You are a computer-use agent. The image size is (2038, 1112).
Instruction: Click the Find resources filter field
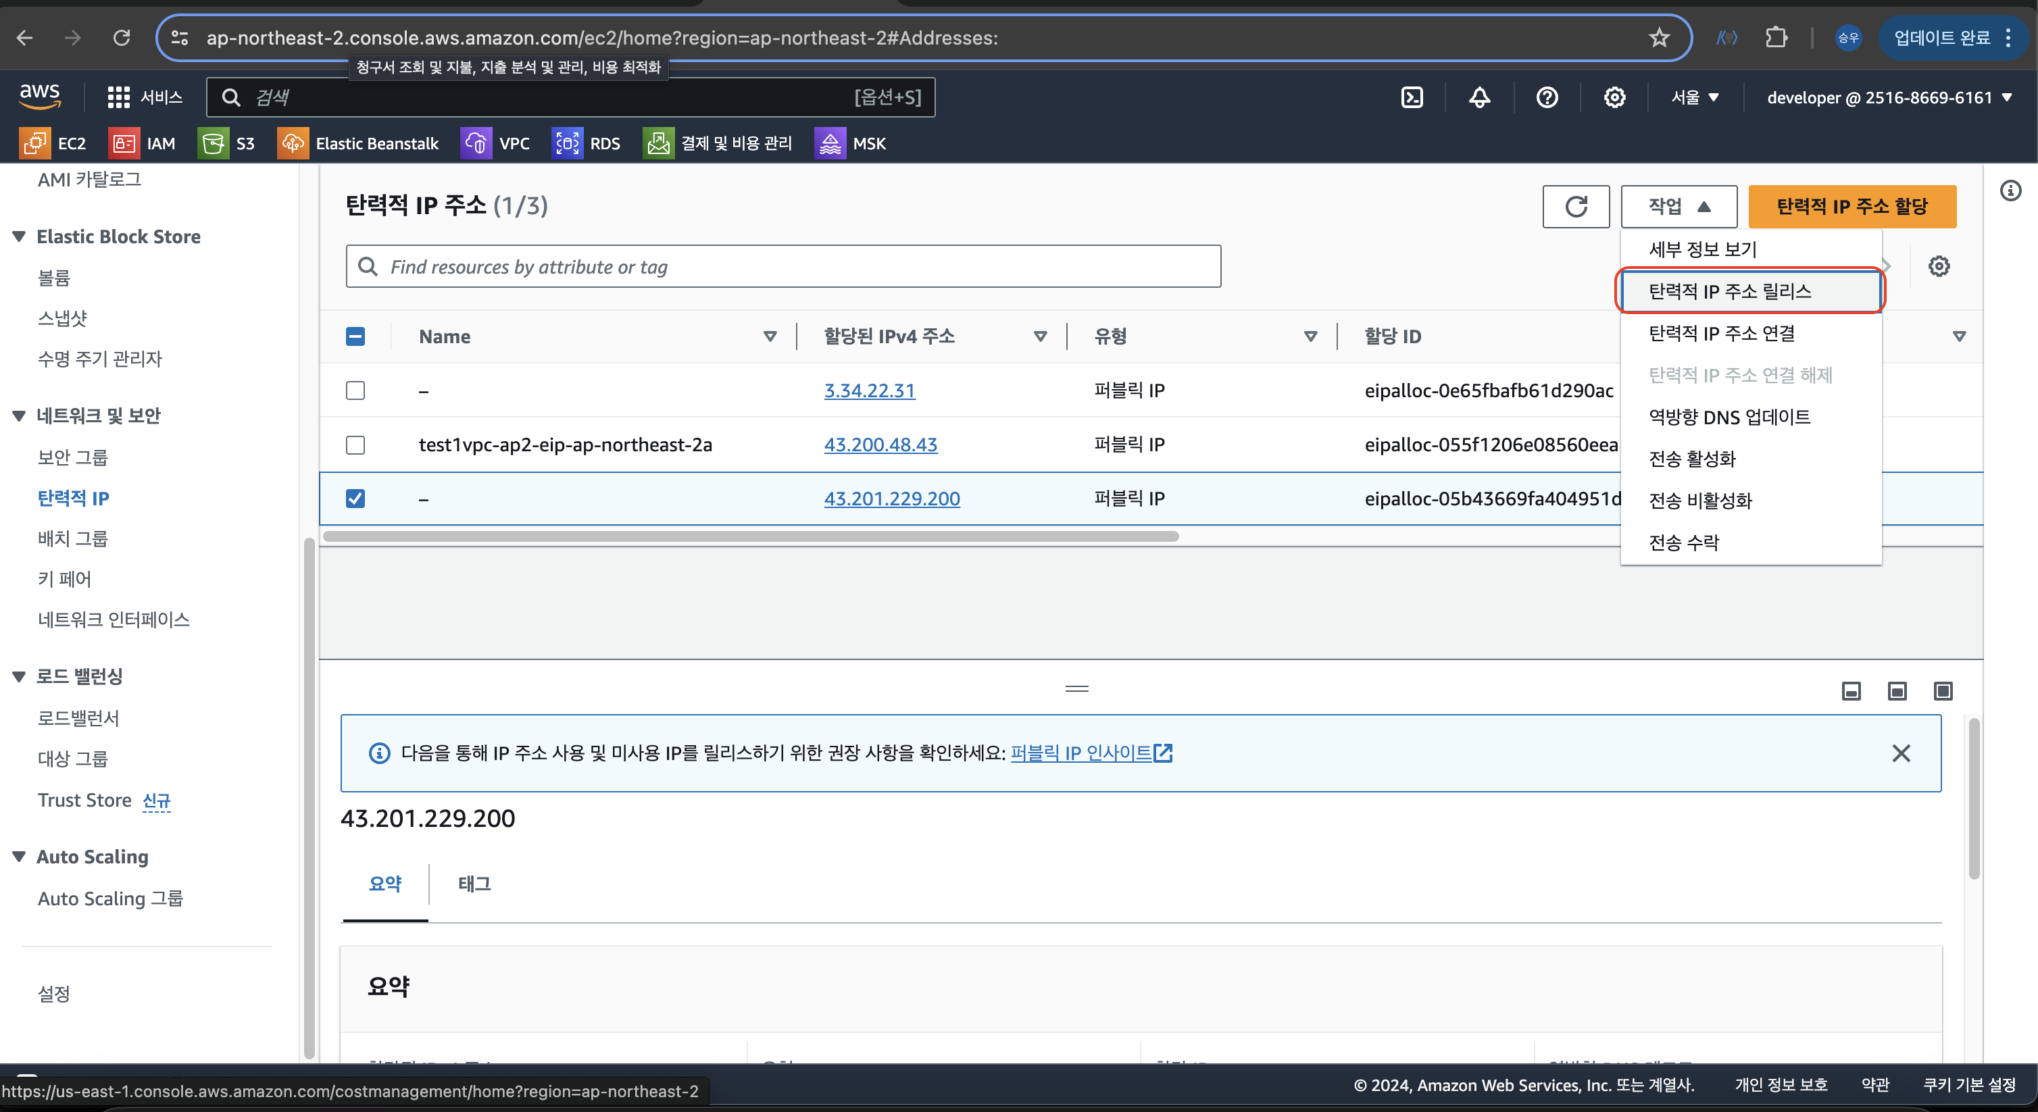click(x=783, y=267)
